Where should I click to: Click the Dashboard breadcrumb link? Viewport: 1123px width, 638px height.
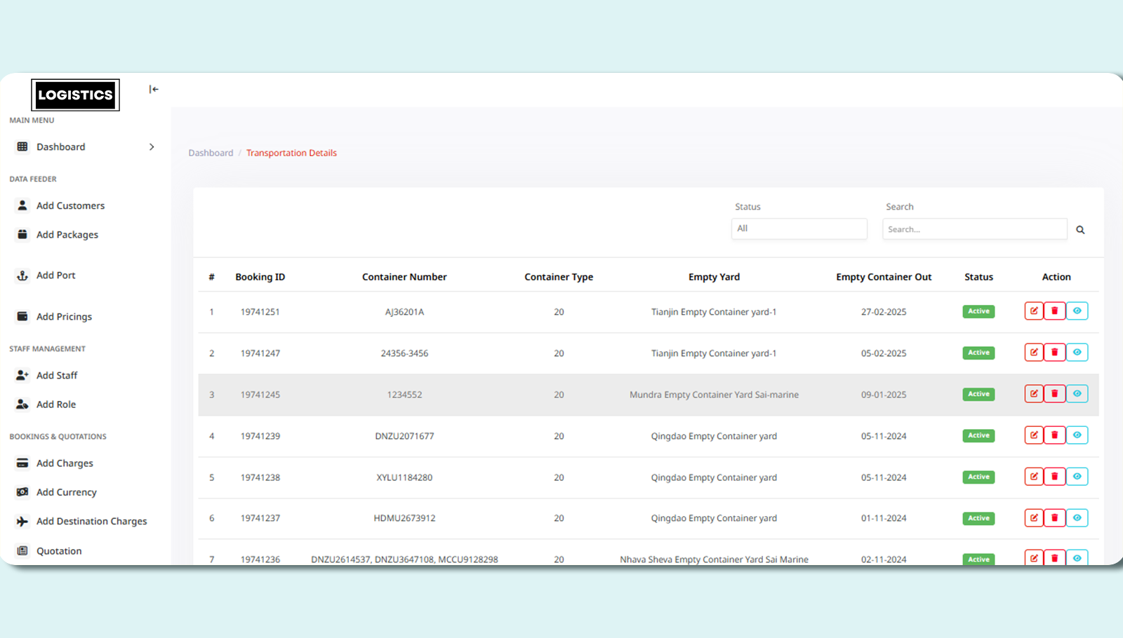(211, 153)
